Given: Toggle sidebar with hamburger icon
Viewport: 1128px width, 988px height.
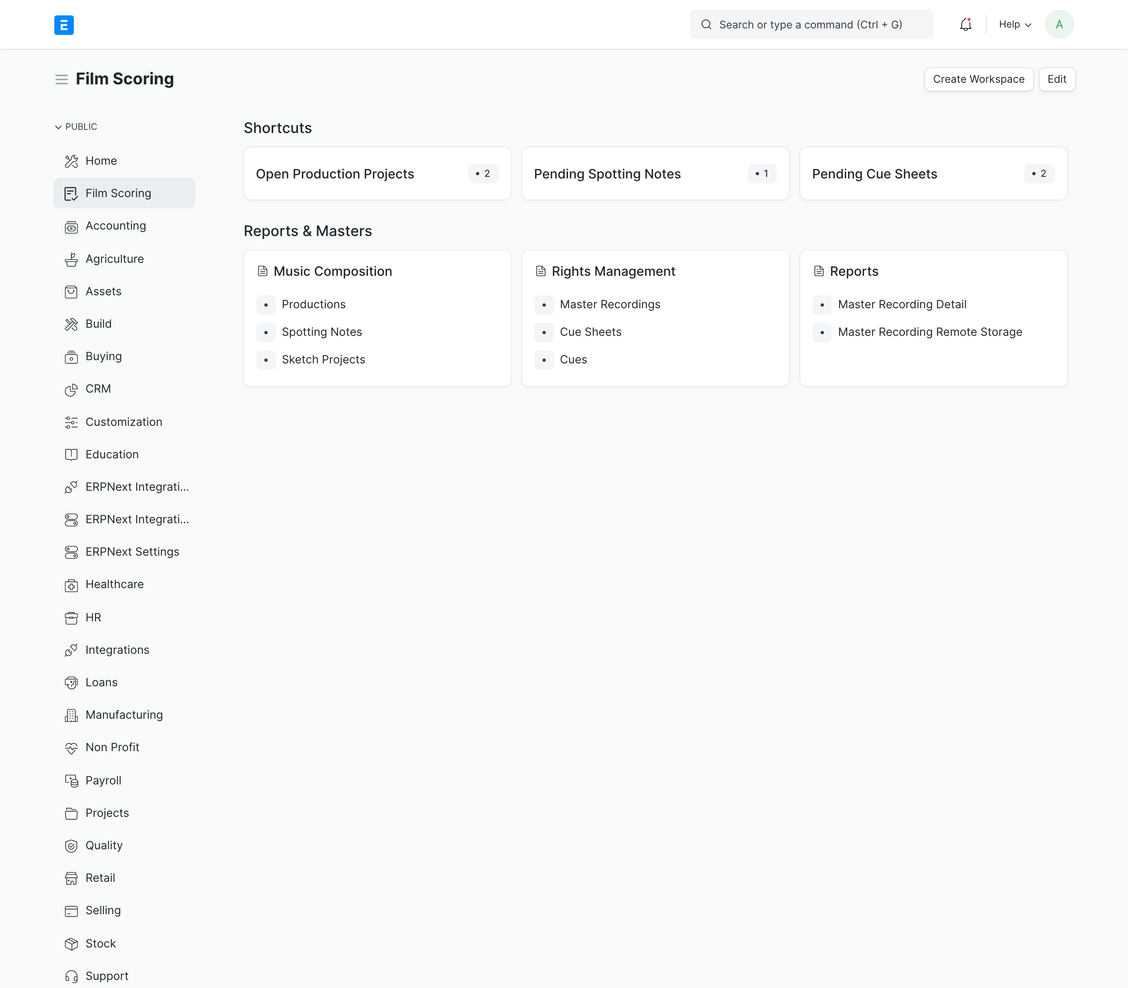Looking at the screenshot, I should point(61,79).
